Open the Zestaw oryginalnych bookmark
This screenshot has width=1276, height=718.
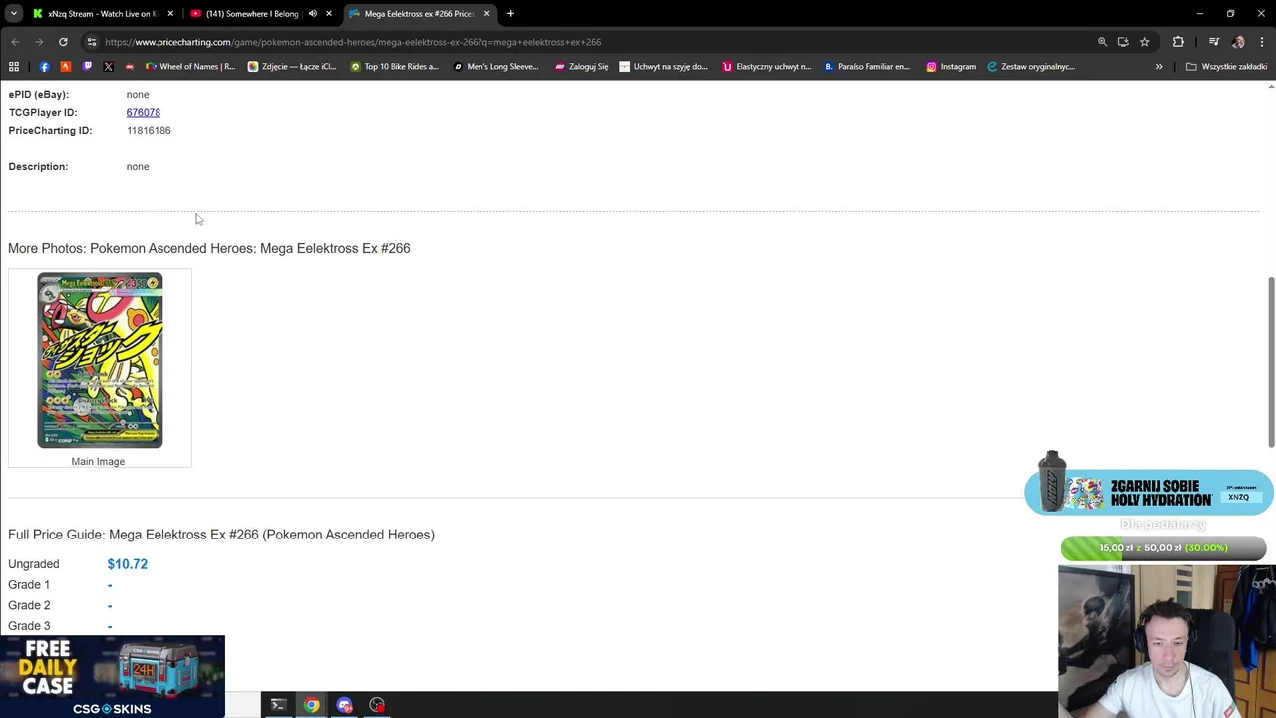tap(1031, 67)
